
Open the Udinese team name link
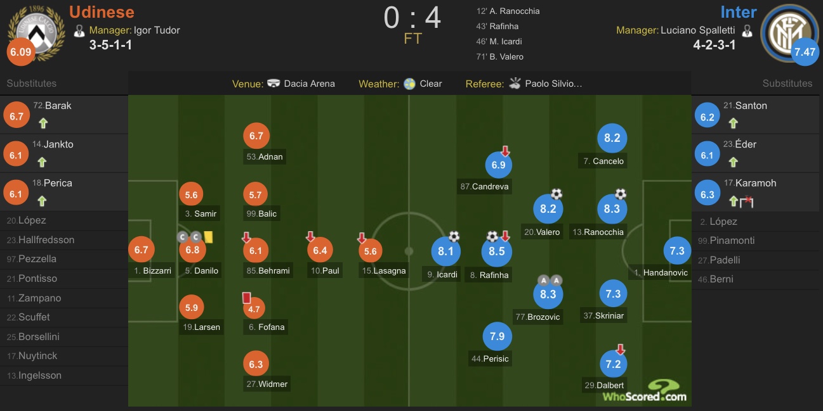(102, 12)
